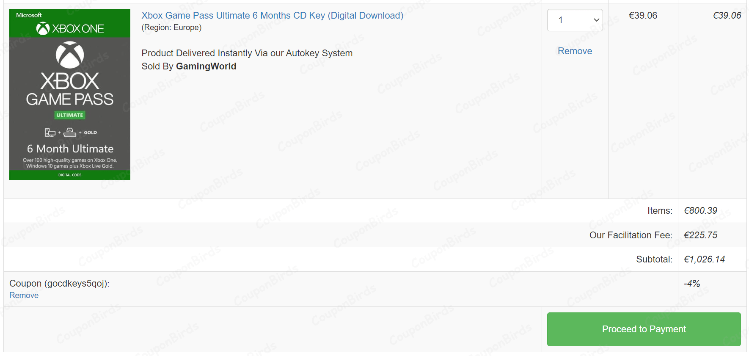The image size is (749, 356).
Task: Click the large Xbox sphere logo on the cover
Action: click(70, 55)
